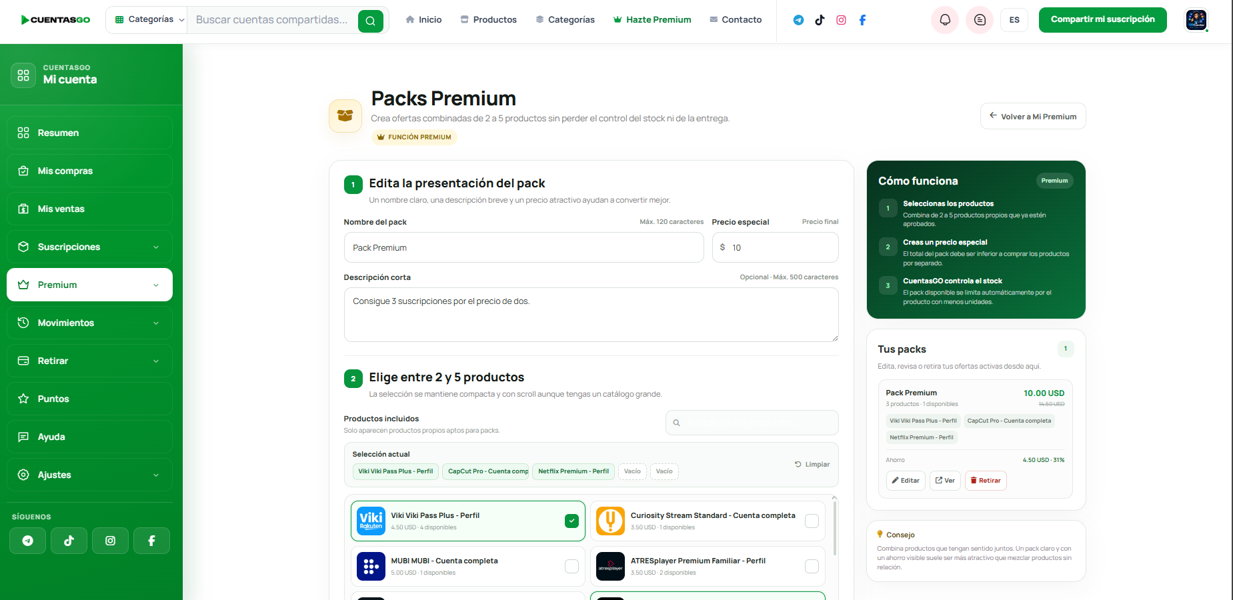Image resolution: width=1233 pixels, height=600 pixels.
Task: Open Instagram from the Síguenos sidebar section
Action: pos(110,541)
